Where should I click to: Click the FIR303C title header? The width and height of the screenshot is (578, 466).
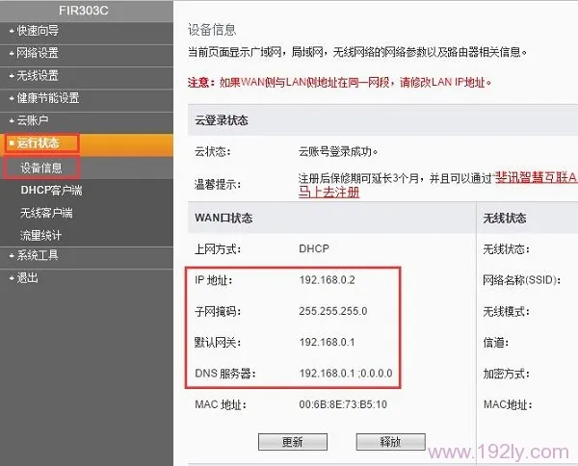click(85, 8)
